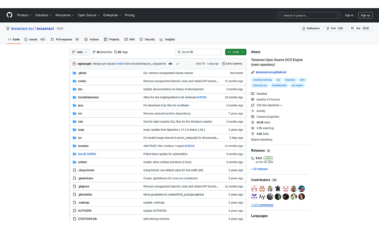Viewport: 379px width, 230px height.
Task: Open the Pricing page link
Action: click(x=130, y=15)
